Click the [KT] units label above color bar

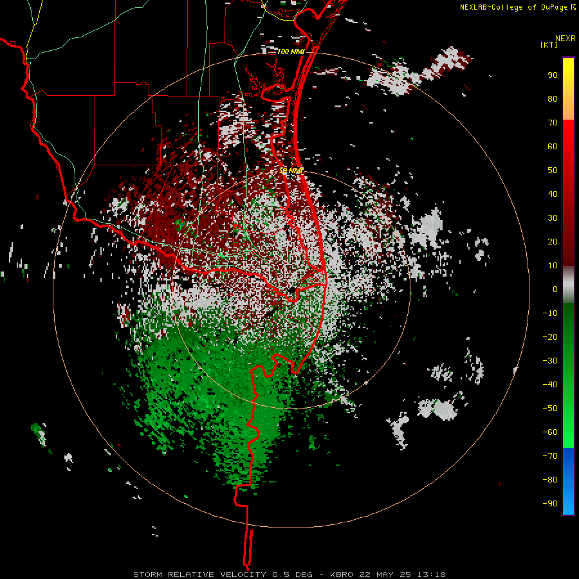[x=549, y=44]
